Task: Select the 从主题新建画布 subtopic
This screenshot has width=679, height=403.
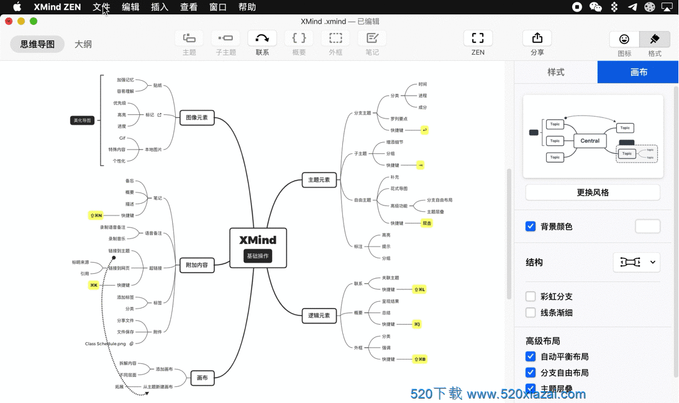Action: [x=158, y=387]
